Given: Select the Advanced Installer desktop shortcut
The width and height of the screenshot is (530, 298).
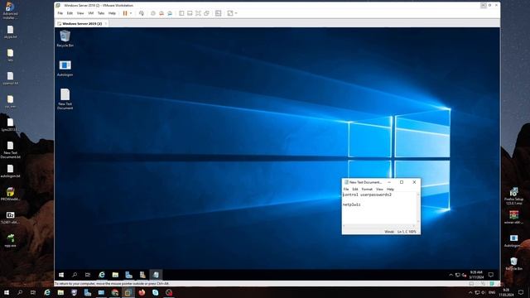Looking at the screenshot, I should point(10,10).
